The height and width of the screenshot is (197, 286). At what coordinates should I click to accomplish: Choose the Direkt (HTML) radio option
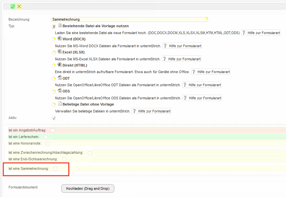[54, 66]
